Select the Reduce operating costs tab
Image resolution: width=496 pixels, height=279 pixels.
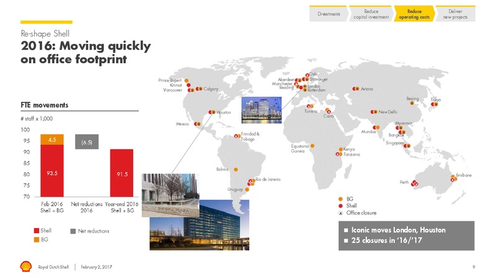tap(414, 14)
